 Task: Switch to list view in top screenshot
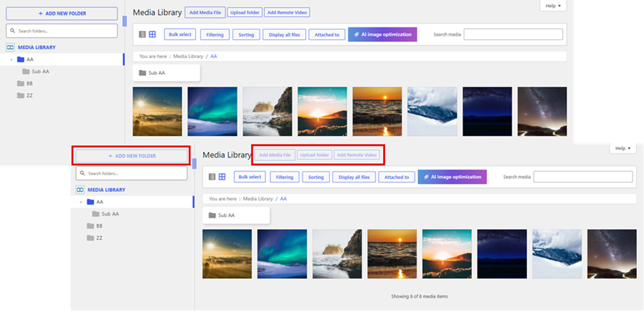click(142, 34)
